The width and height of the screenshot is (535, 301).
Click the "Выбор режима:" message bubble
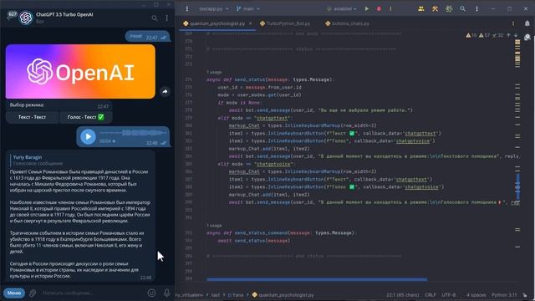click(x=59, y=106)
